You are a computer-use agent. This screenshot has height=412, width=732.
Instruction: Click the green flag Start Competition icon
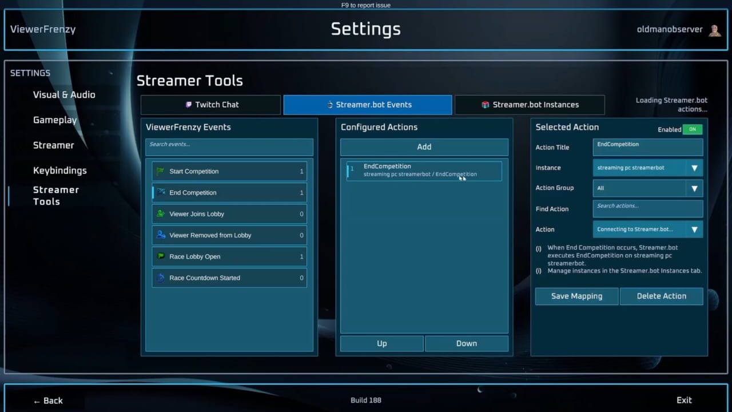point(161,171)
